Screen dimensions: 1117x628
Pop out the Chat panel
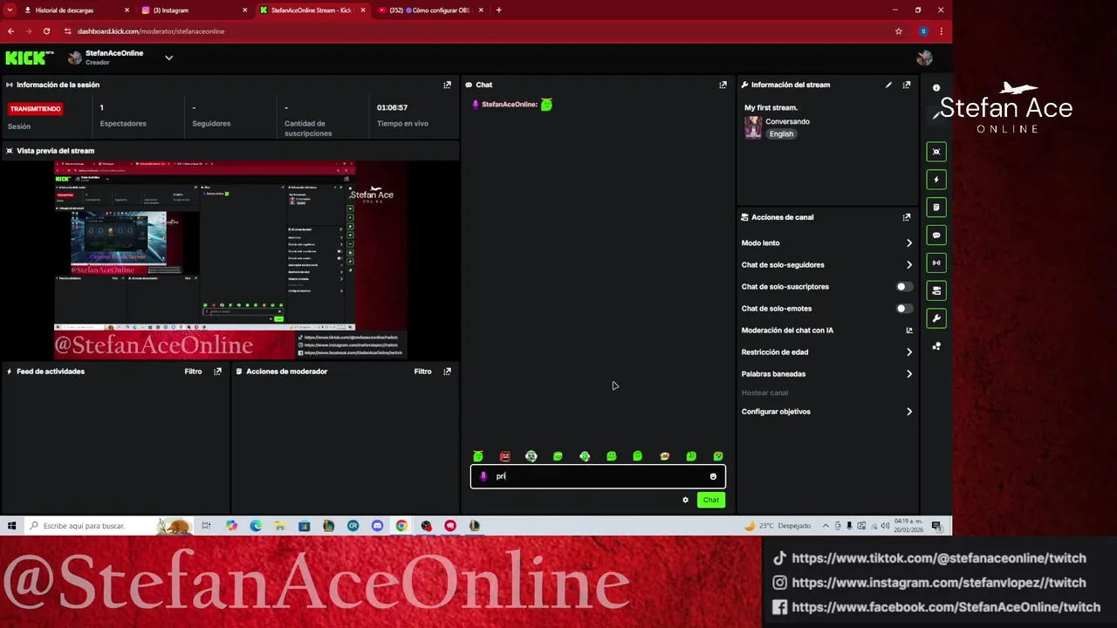723,85
